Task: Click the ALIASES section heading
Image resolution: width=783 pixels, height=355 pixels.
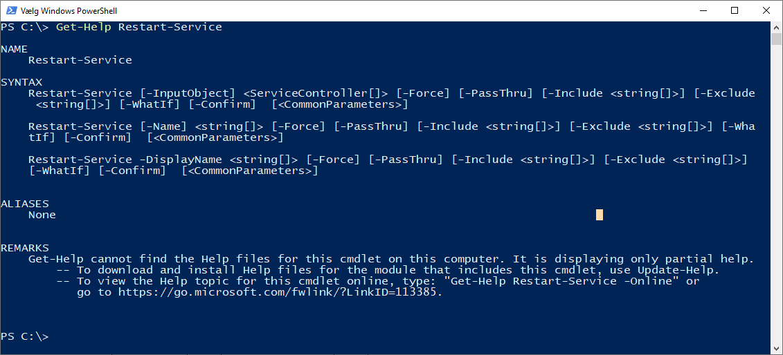Action: point(25,204)
